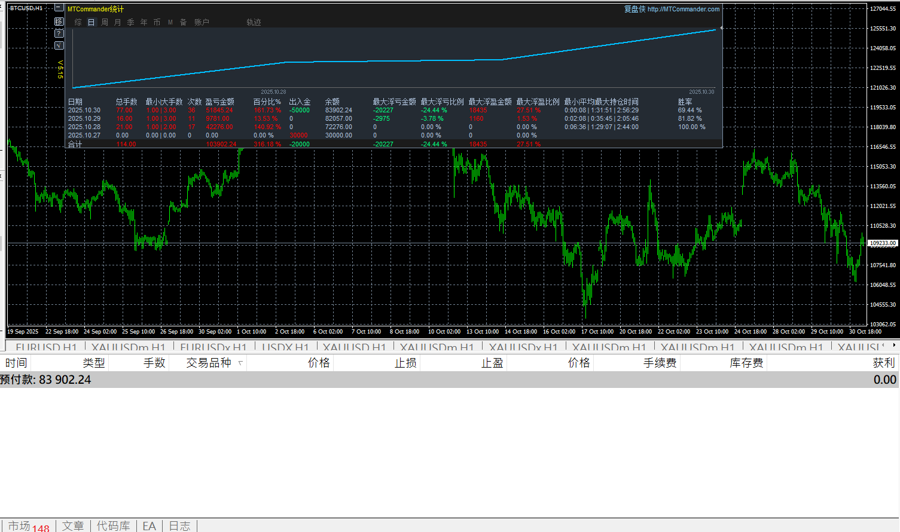Sort trades by the 时间 column header

pyautogui.click(x=16, y=363)
